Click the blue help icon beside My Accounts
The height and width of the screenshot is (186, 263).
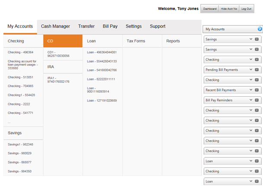tap(260, 29)
